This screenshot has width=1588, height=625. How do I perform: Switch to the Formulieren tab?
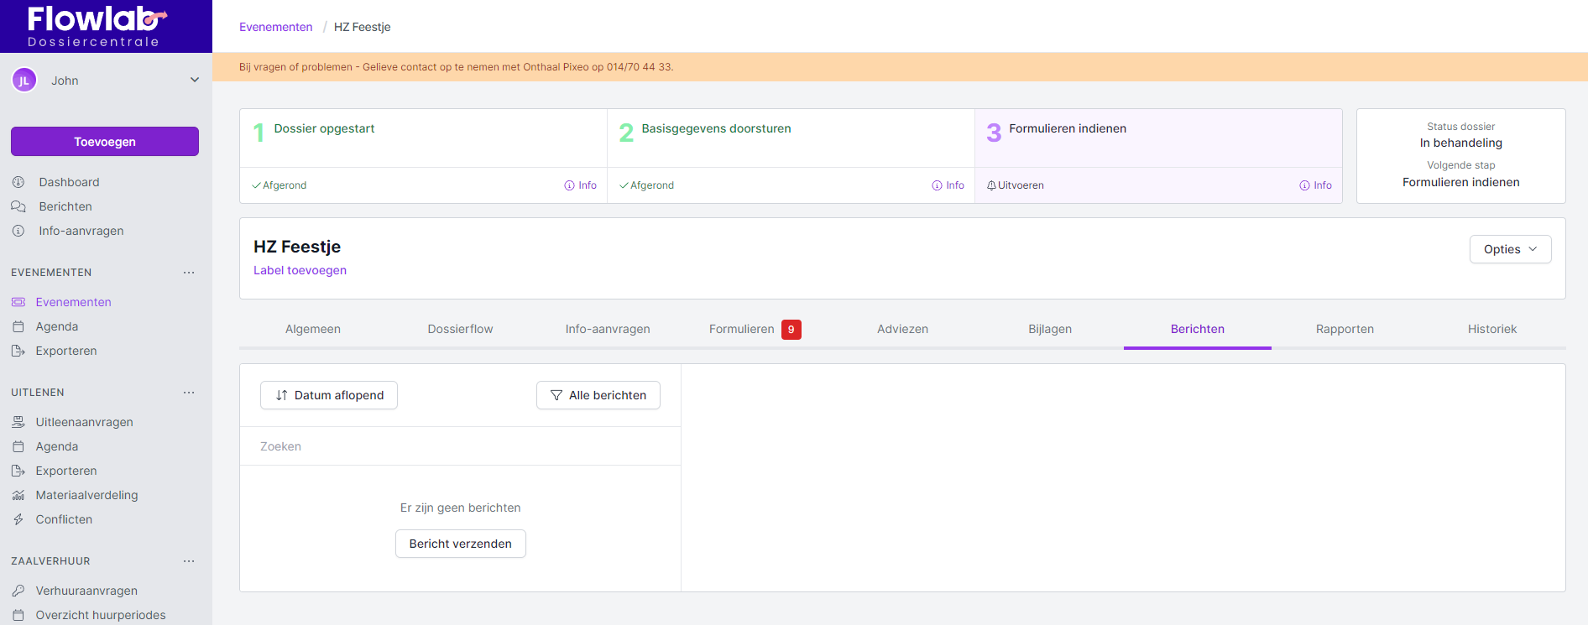pos(742,329)
